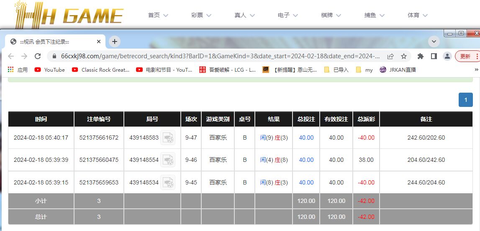Click payout value 38.00
The height and width of the screenshot is (231, 480).
point(366,160)
